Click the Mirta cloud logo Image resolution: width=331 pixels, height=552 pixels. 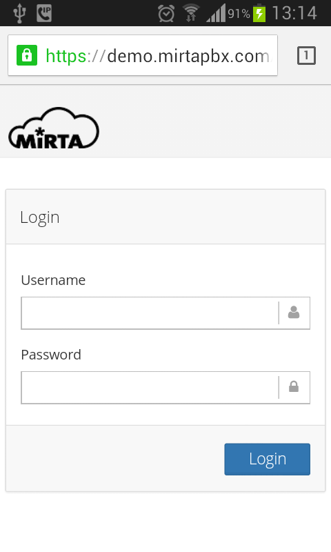pos(54,128)
